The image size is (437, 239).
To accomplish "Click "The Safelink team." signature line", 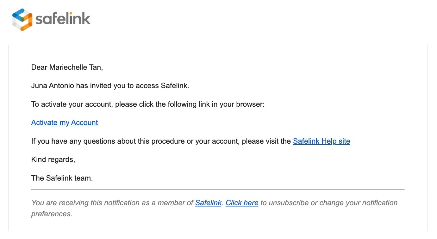I will (x=62, y=178).
